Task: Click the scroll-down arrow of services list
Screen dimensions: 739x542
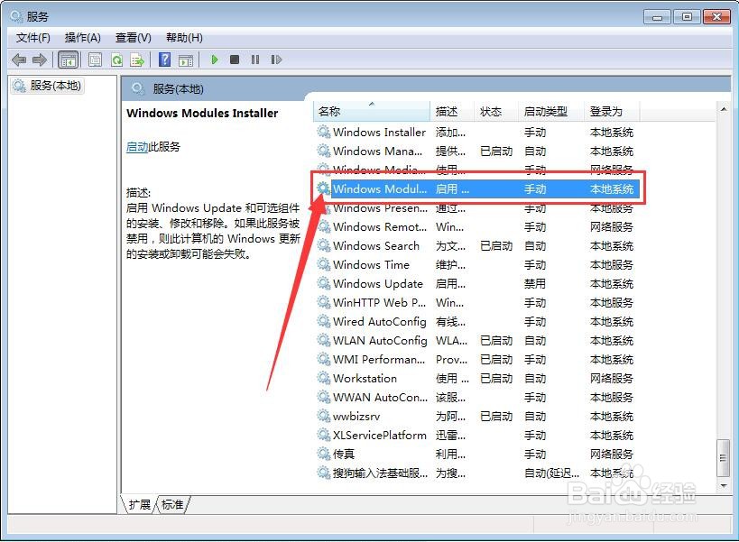Action: (x=724, y=485)
